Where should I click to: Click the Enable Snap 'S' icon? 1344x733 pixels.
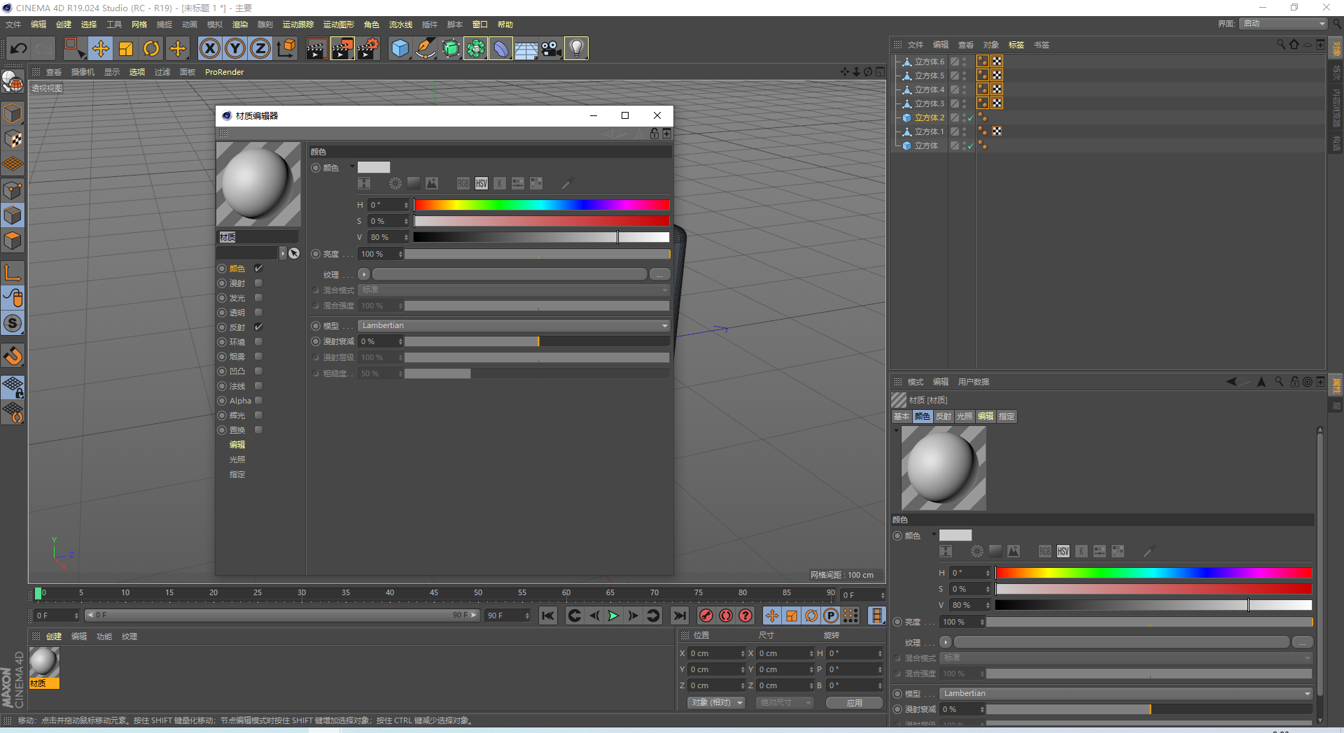click(13, 324)
